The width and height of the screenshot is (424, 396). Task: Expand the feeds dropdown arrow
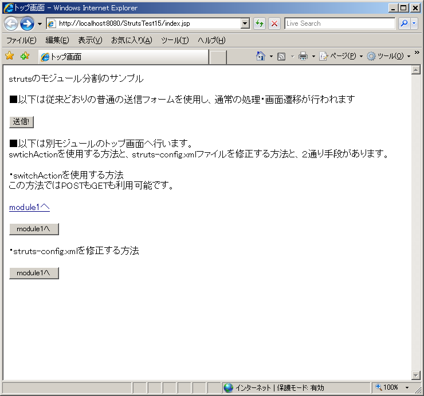point(292,57)
